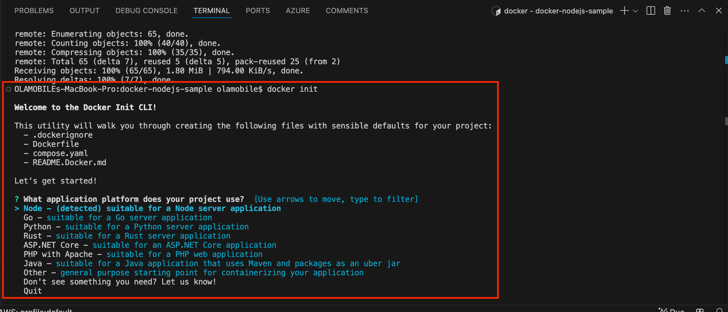Screen dimensions: 728x312
Task: Click the 'Compressing objects' output line
Action: [x=124, y=52]
